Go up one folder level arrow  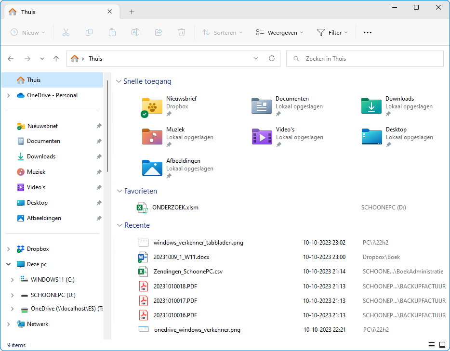tap(56, 59)
